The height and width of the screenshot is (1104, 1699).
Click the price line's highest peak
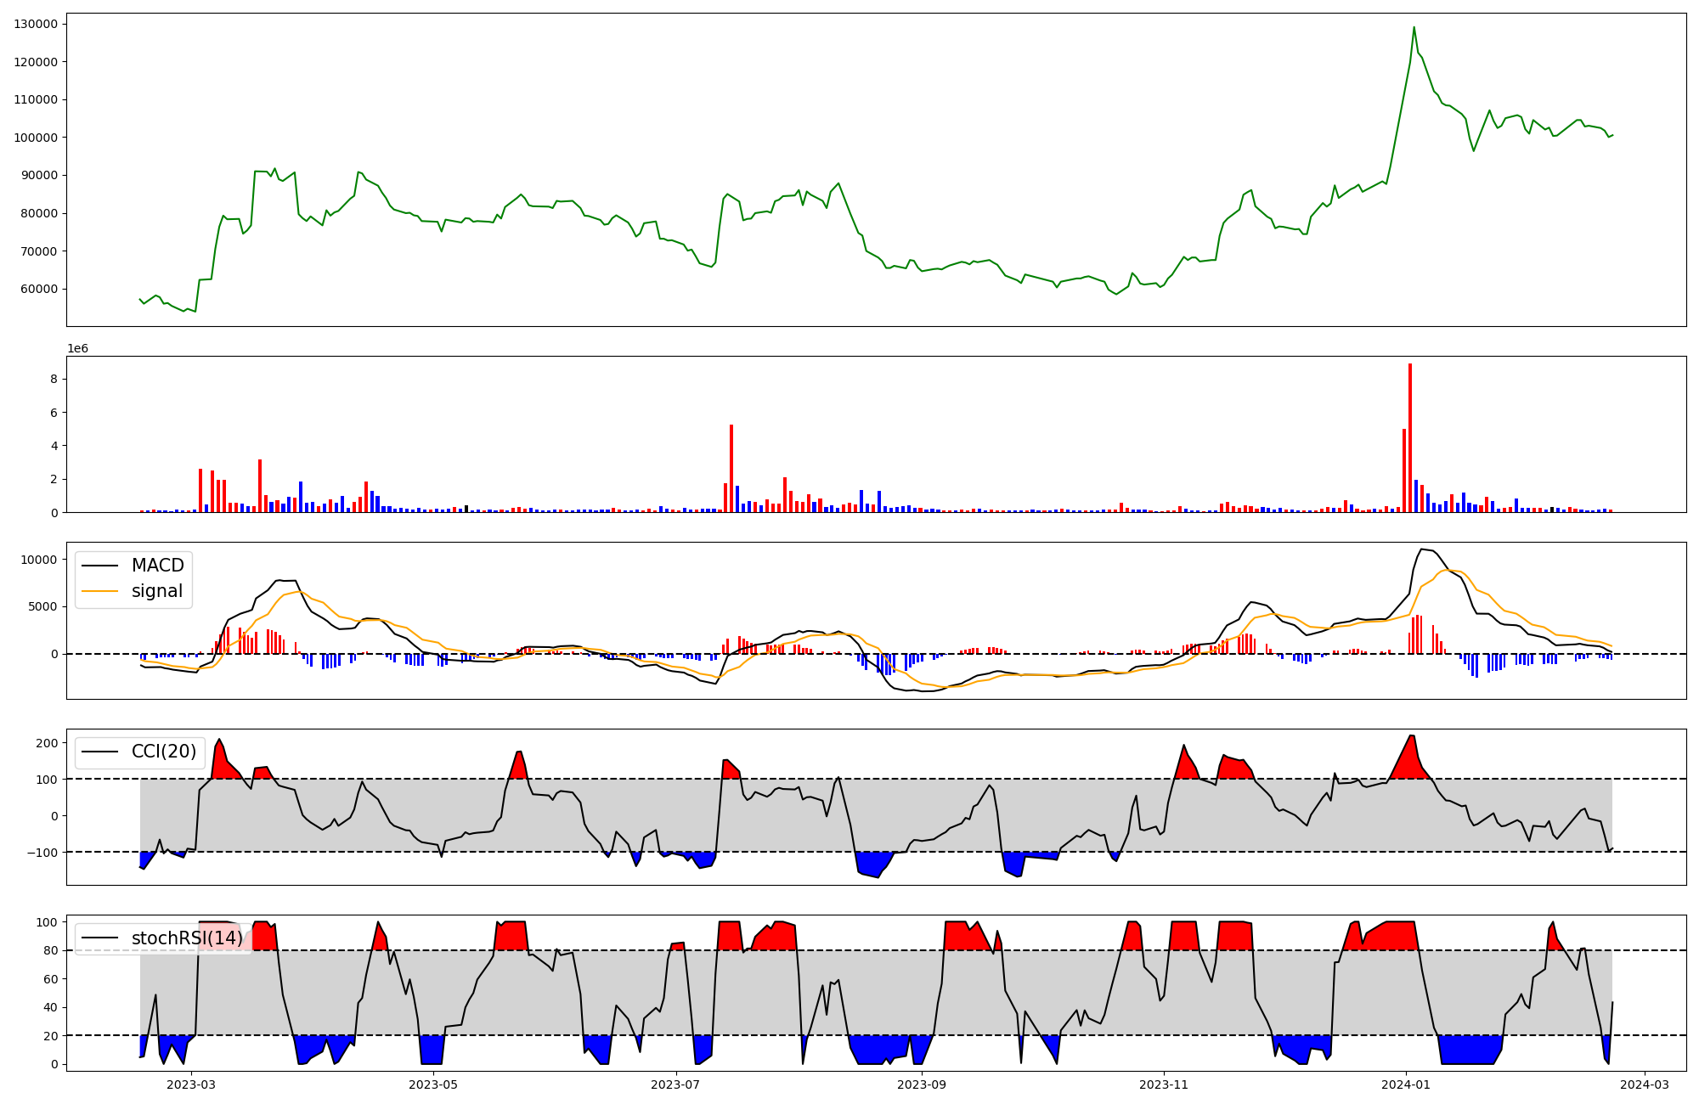point(1414,27)
